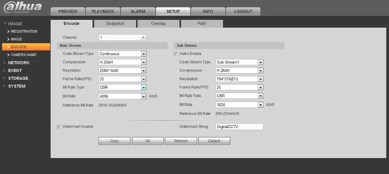Click the Copy button
The image size is (389, 174).
click(114, 141)
